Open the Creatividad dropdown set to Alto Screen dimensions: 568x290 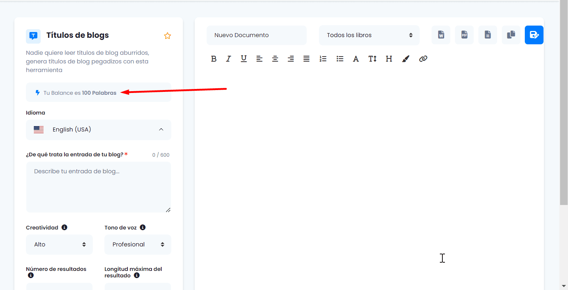(x=59, y=245)
